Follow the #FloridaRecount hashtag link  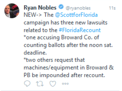[x=80, y=30]
